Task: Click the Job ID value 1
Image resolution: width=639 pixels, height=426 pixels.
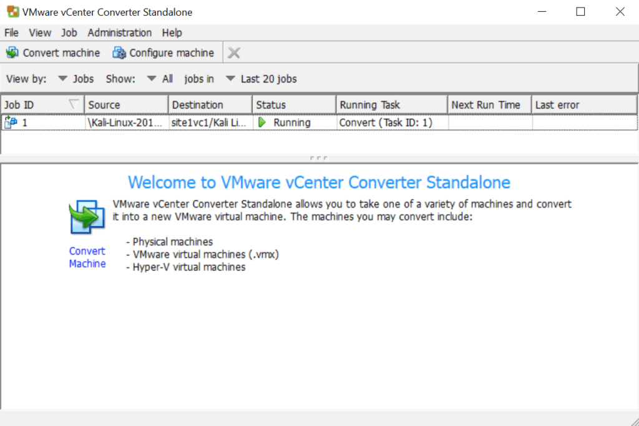Action: (x=24, y=122)
